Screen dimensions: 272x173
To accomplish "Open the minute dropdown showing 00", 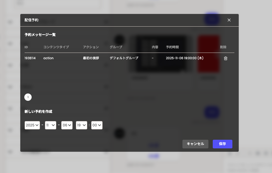I will coord(97,125).
